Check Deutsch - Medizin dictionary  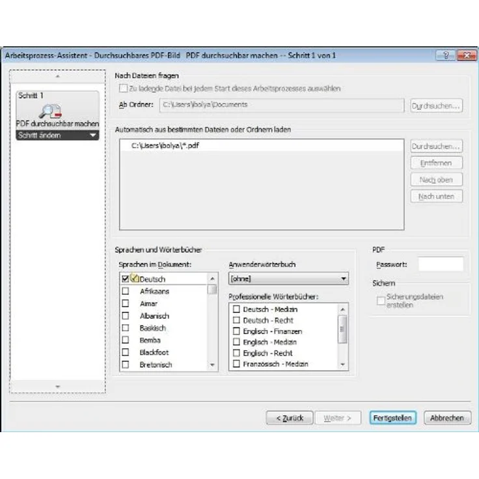point(236,309)
